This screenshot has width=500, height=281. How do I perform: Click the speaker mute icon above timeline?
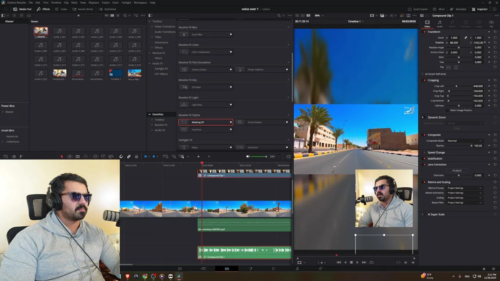click(248, 157)
